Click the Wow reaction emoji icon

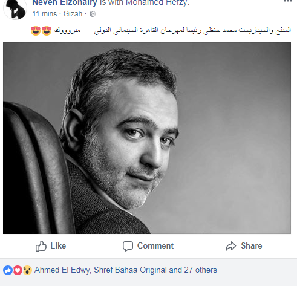click(x=27, y=270)
